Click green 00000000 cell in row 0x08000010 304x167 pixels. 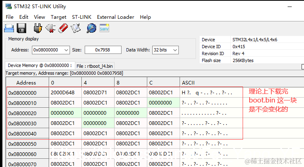click(x=163, y=103)
